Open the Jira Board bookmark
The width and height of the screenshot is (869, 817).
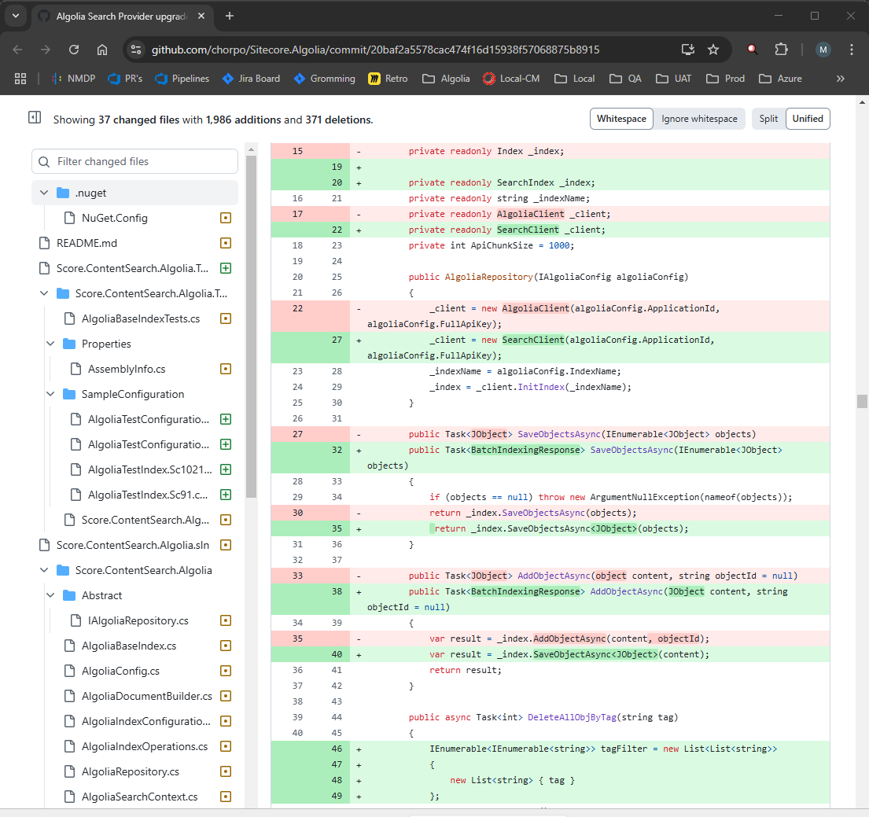251,79
